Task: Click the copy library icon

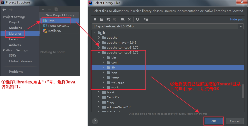Action: (56, 9)
